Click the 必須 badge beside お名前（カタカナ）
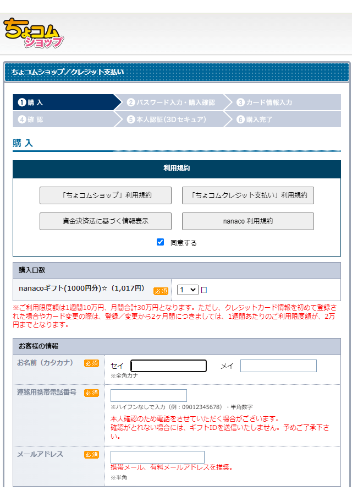Image resolution: width=352 pixels, height=501 pixels. pos(92,363)
